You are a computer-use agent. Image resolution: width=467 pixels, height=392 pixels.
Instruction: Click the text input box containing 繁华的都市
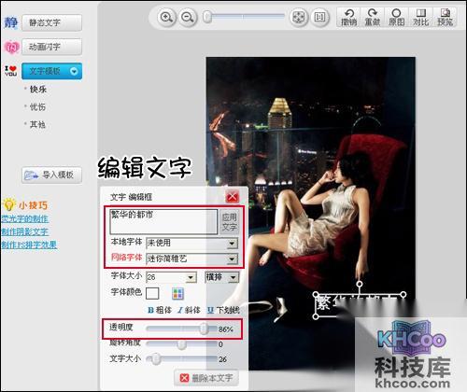pos(163,221)
